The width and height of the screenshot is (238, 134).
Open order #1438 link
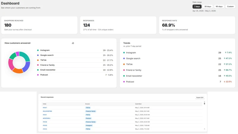coord(45,122)
